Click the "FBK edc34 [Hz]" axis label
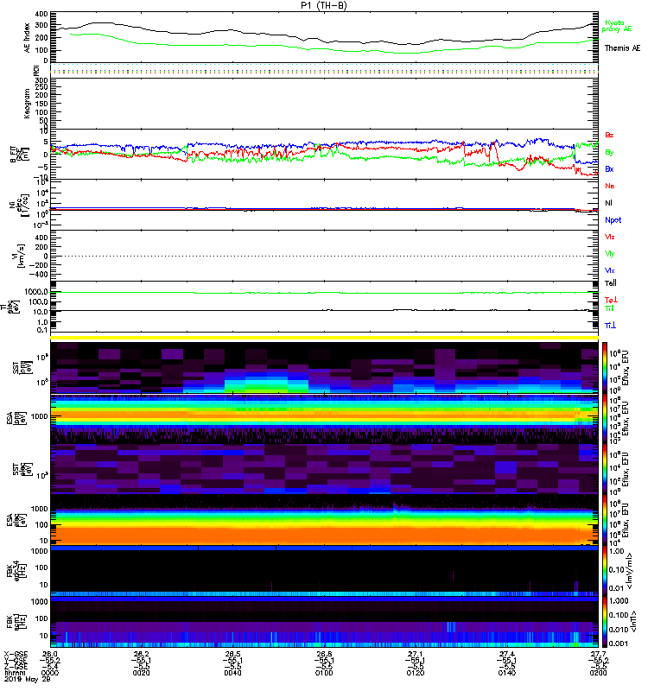Image resolution: width=648 pixels, height=691 pixels. point(16,571)
